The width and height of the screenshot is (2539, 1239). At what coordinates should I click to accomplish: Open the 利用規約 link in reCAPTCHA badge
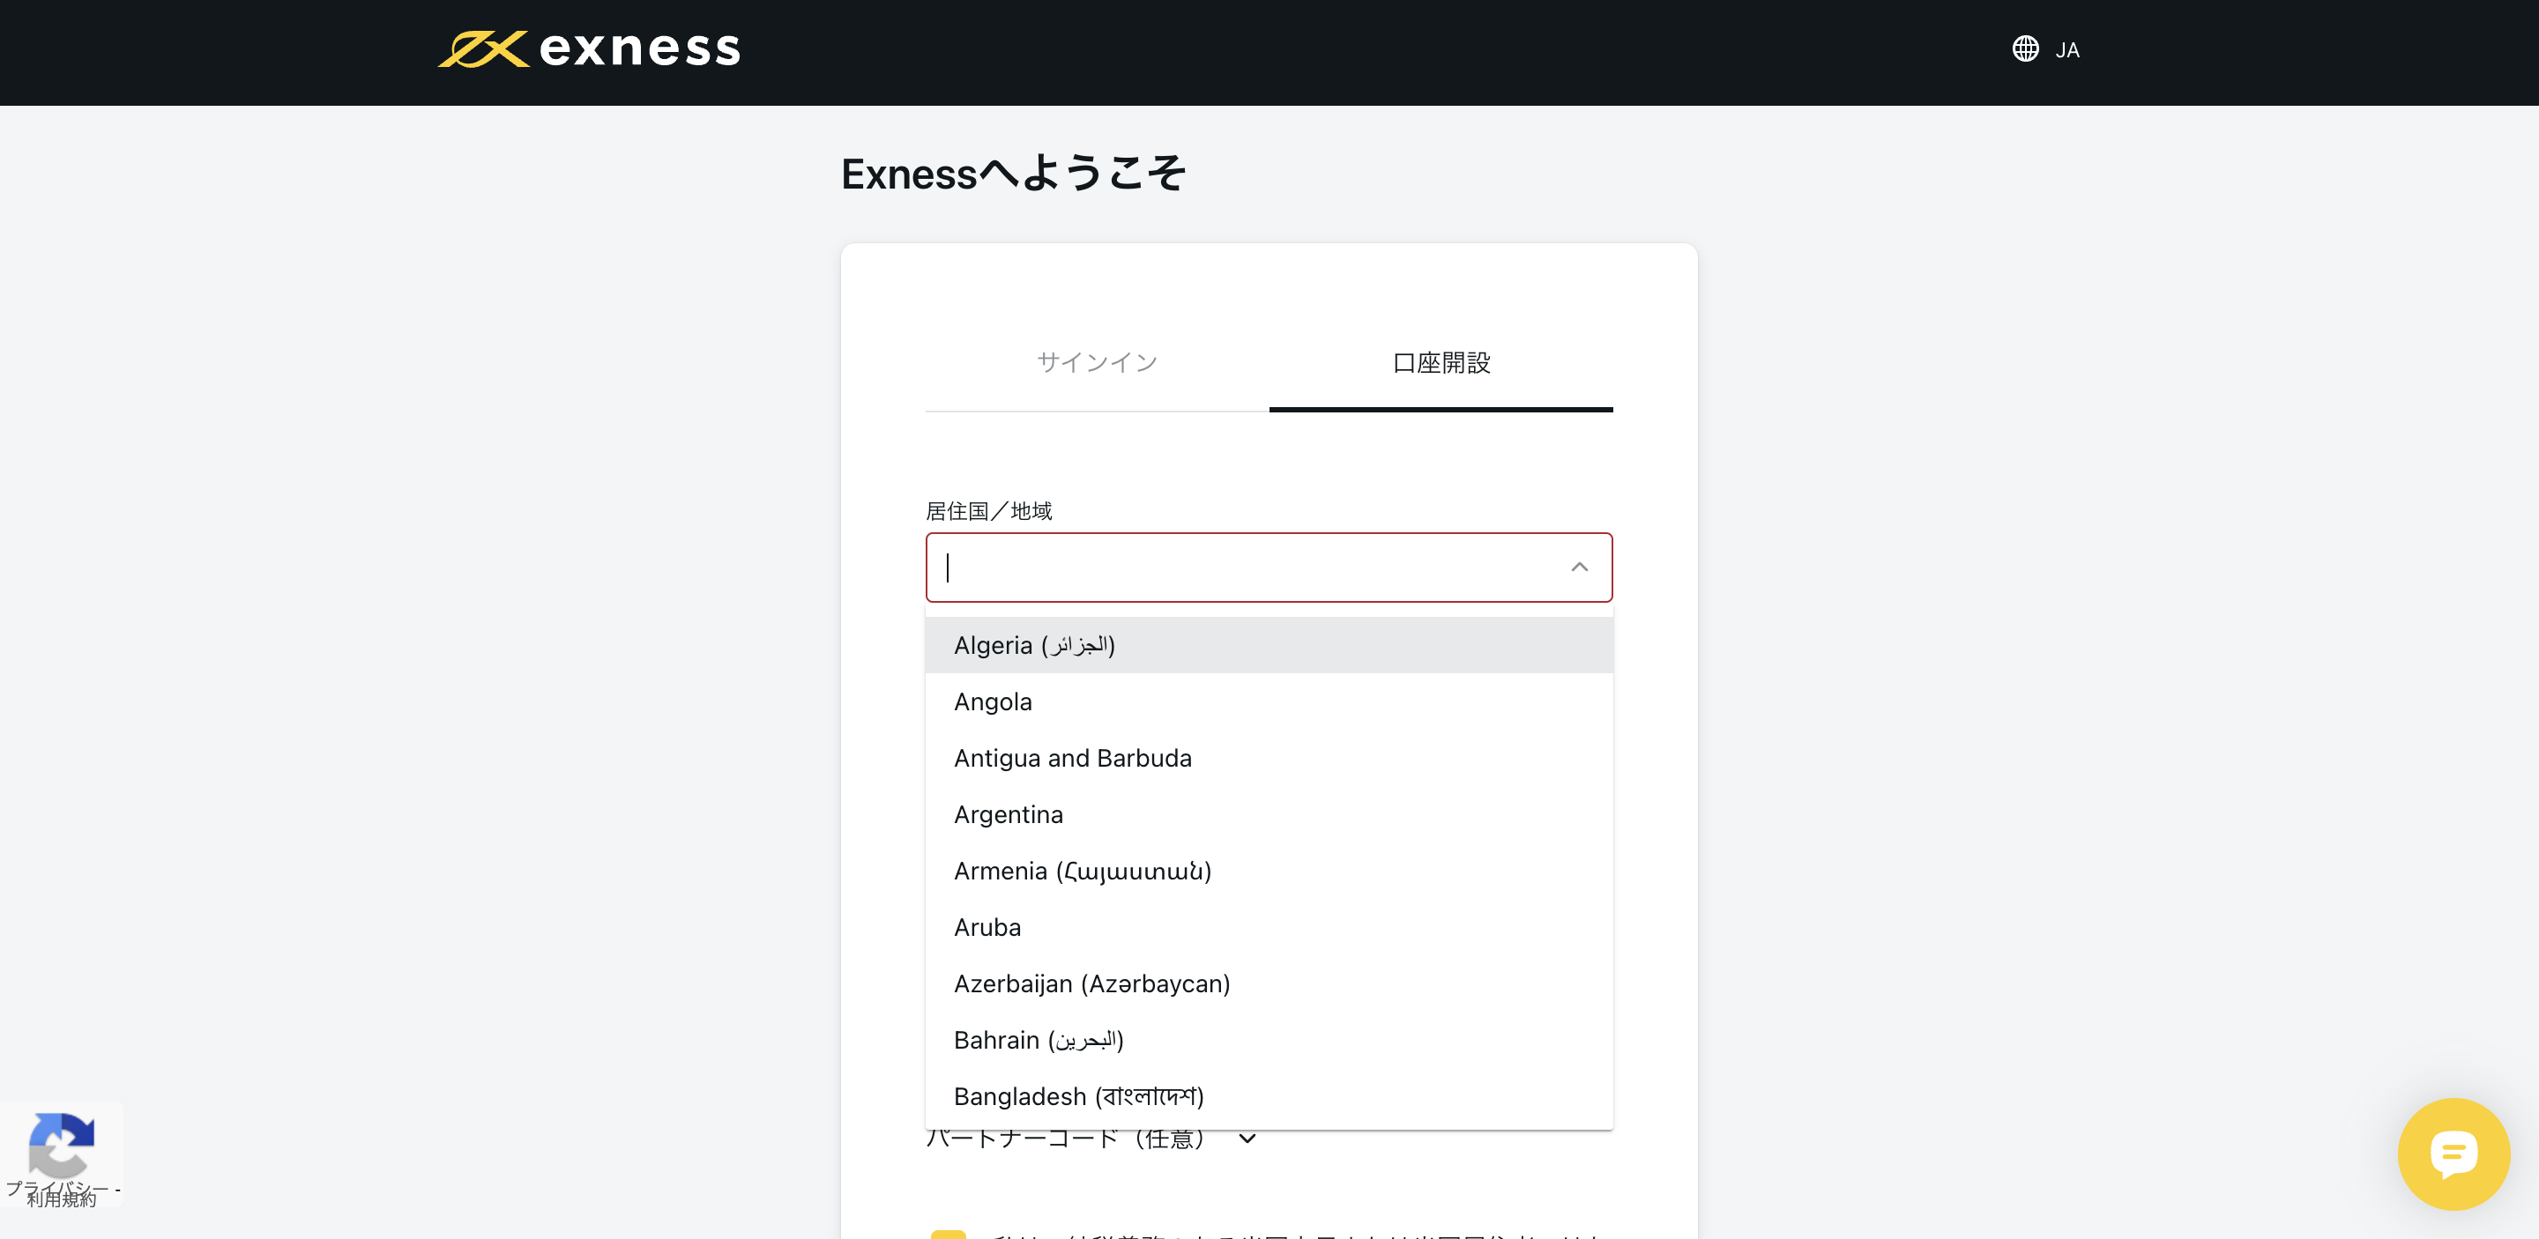[61, 1199]
